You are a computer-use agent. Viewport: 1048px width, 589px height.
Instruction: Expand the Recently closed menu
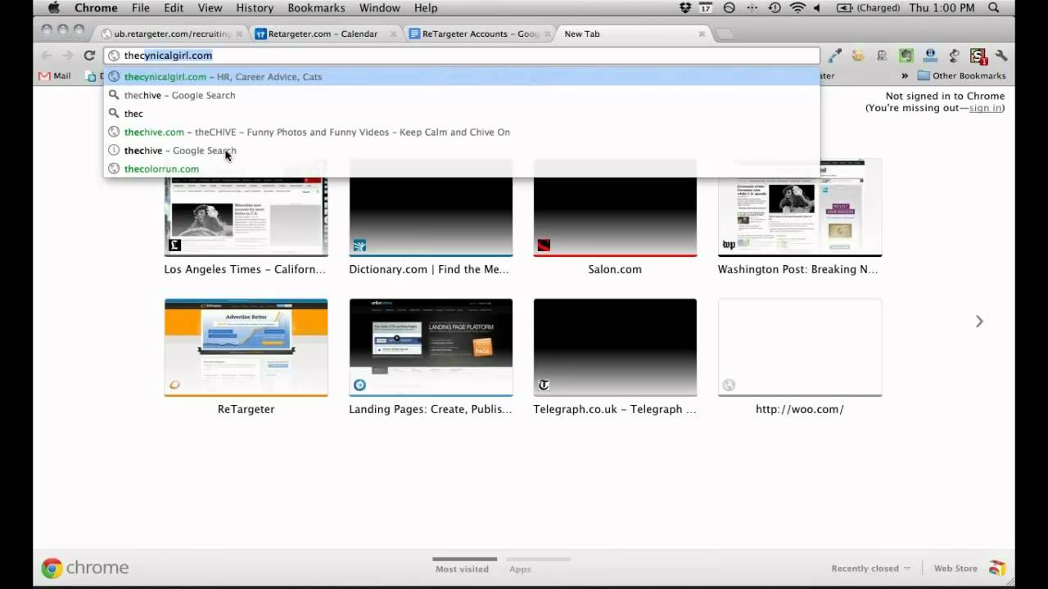tap(871, 569)
